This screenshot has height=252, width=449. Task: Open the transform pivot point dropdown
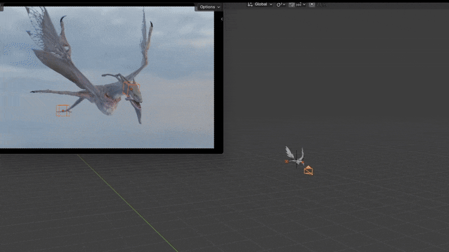pos(281,4)
